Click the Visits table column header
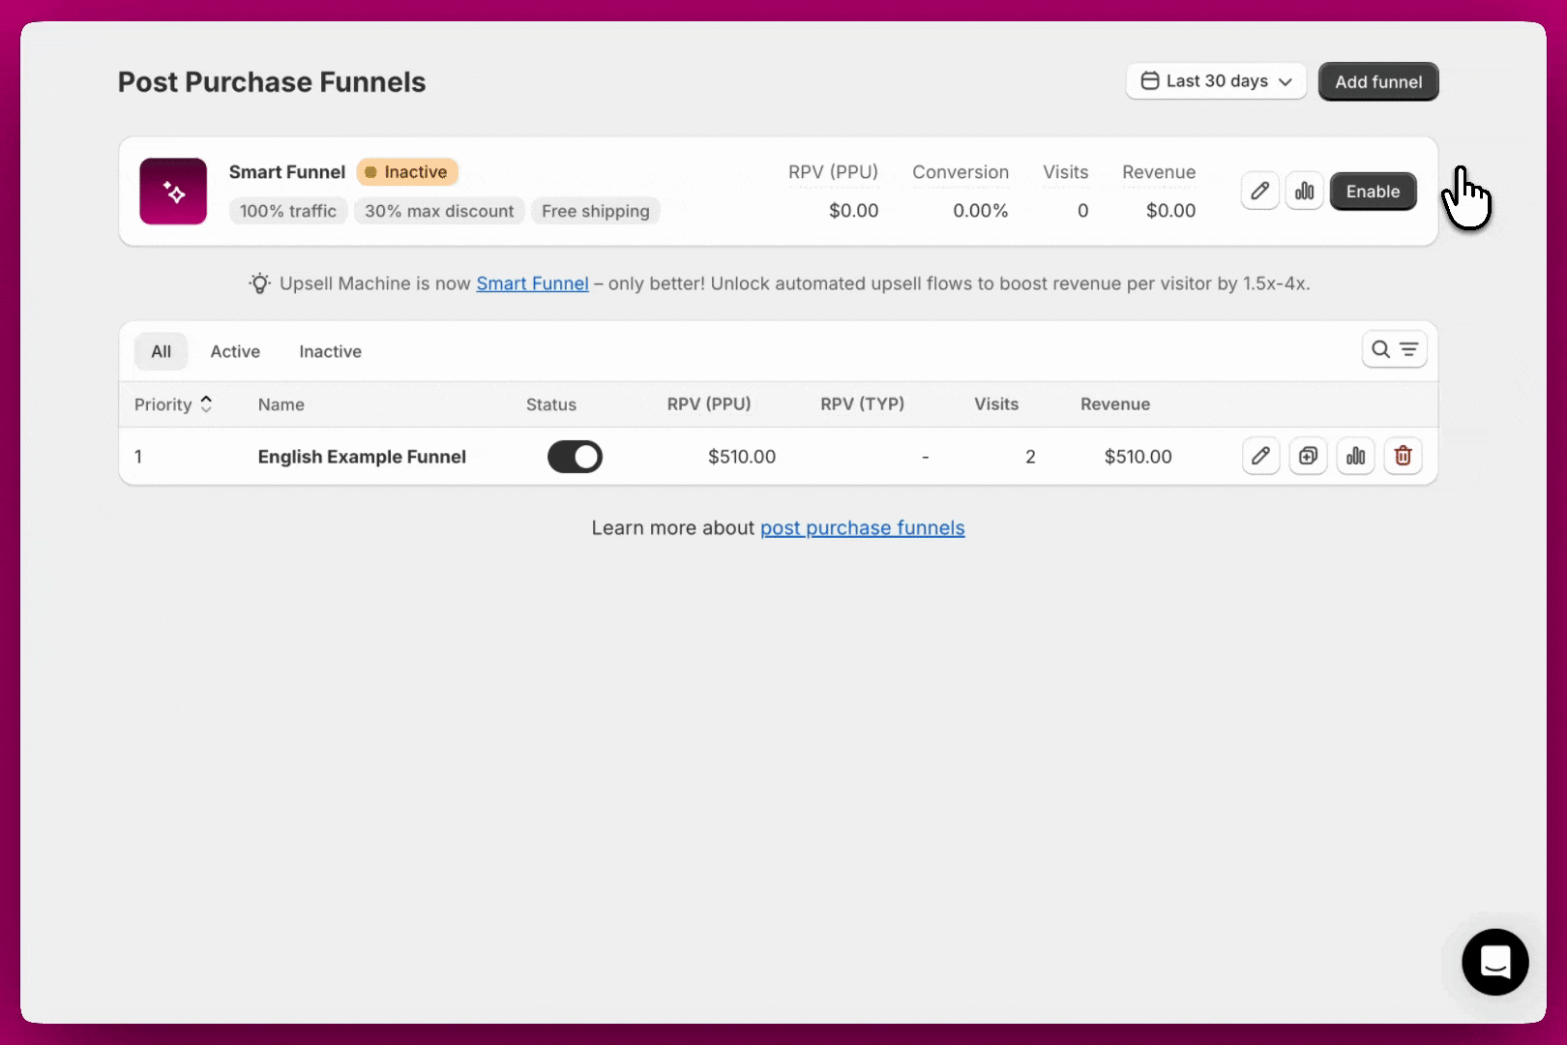Screen dimensions: 1567x1045 pyautogui.click(x=996, y=403)
